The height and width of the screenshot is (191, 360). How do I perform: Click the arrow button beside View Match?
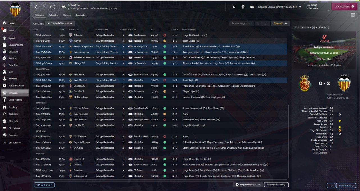click(331, 185)
